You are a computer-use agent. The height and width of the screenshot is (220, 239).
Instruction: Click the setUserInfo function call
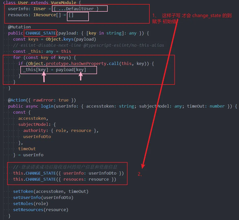tap(27, 197)
